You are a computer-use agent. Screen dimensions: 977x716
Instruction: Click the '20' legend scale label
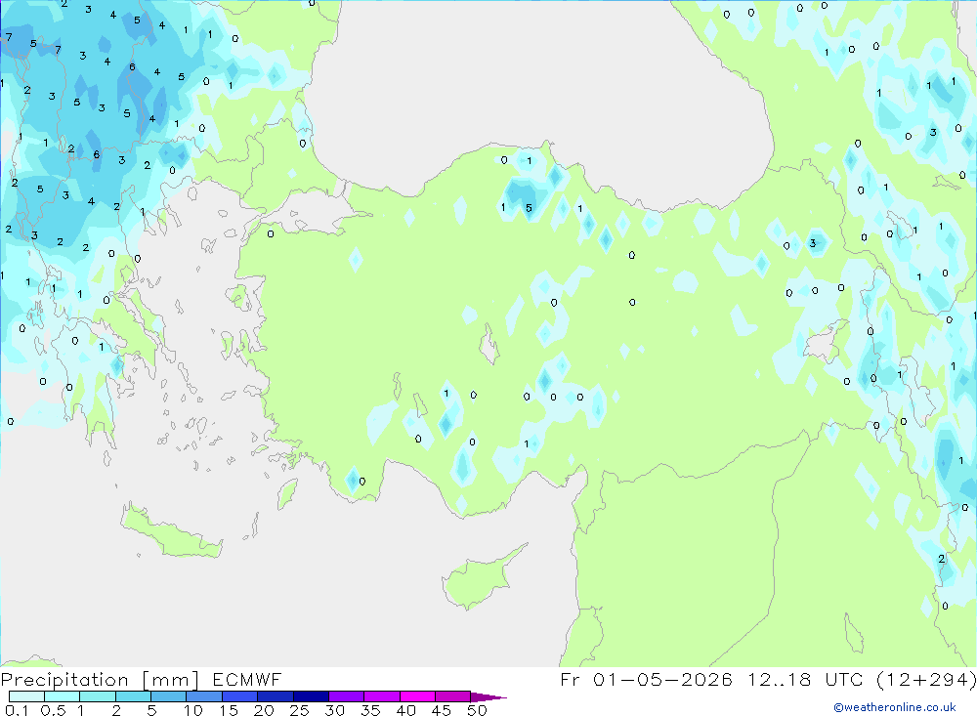(264, 710)
